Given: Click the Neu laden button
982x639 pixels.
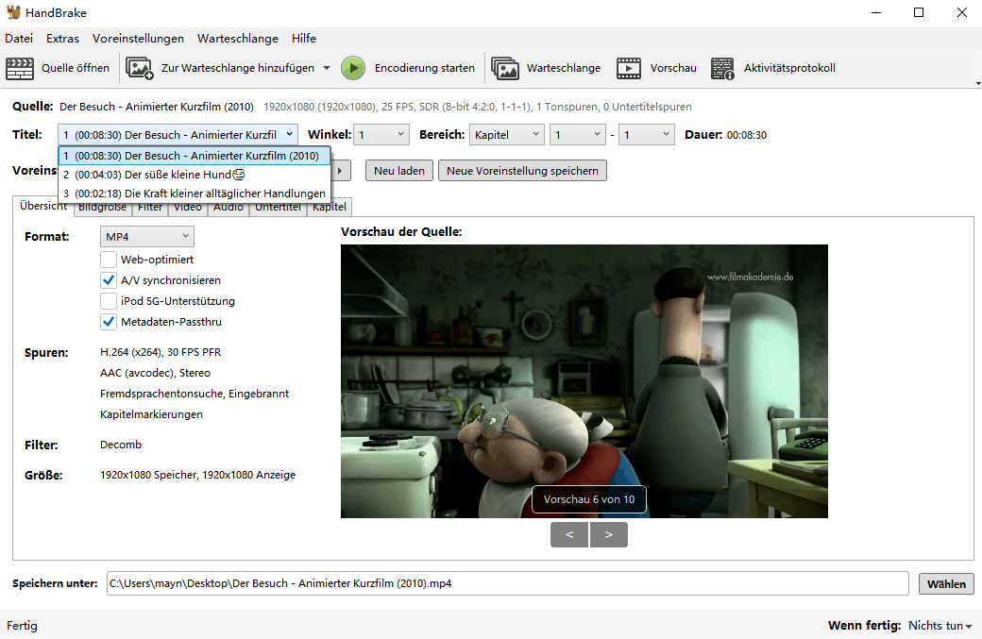Looking at the screenshot, I should (399, 171).
